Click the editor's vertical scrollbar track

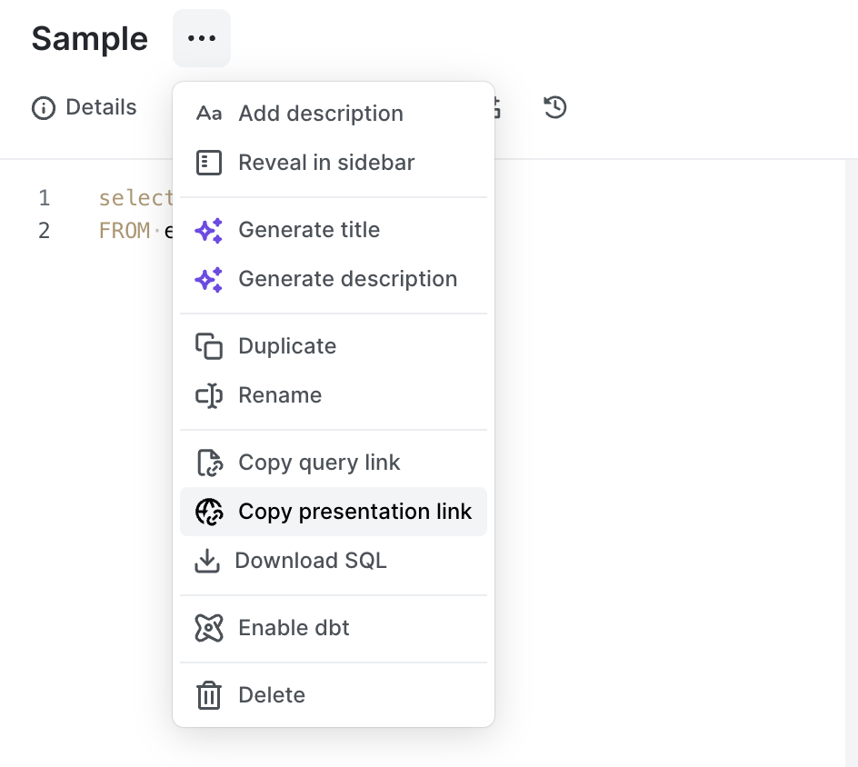point(851,454)
